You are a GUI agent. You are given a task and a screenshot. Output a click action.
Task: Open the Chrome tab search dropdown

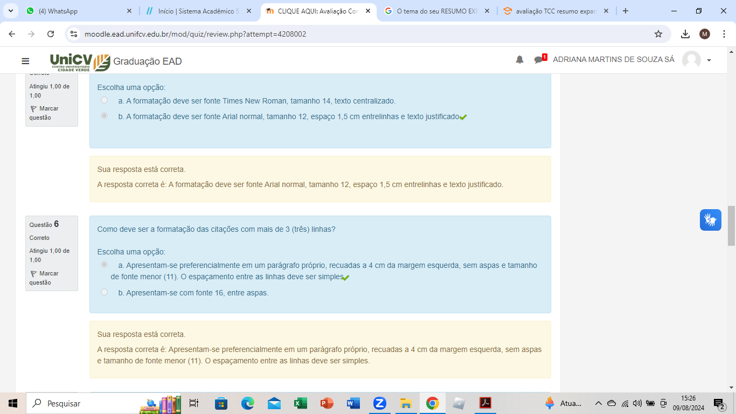point(10,11)
